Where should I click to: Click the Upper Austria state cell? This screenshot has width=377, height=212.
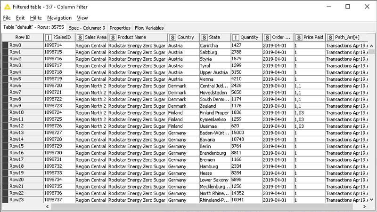click(215, 72)
